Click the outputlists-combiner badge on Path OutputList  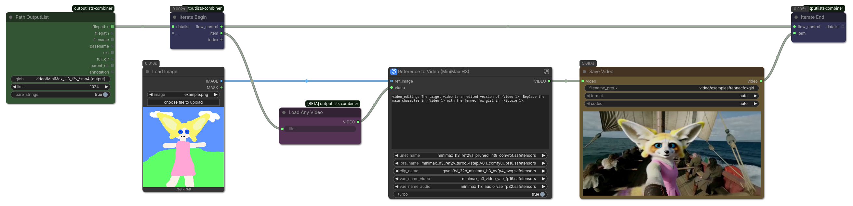93,8
